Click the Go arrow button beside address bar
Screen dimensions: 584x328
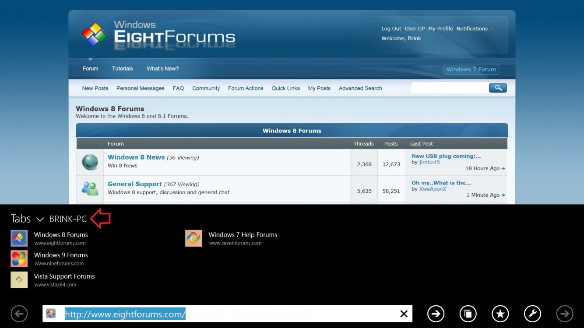(x=435, y=314)
